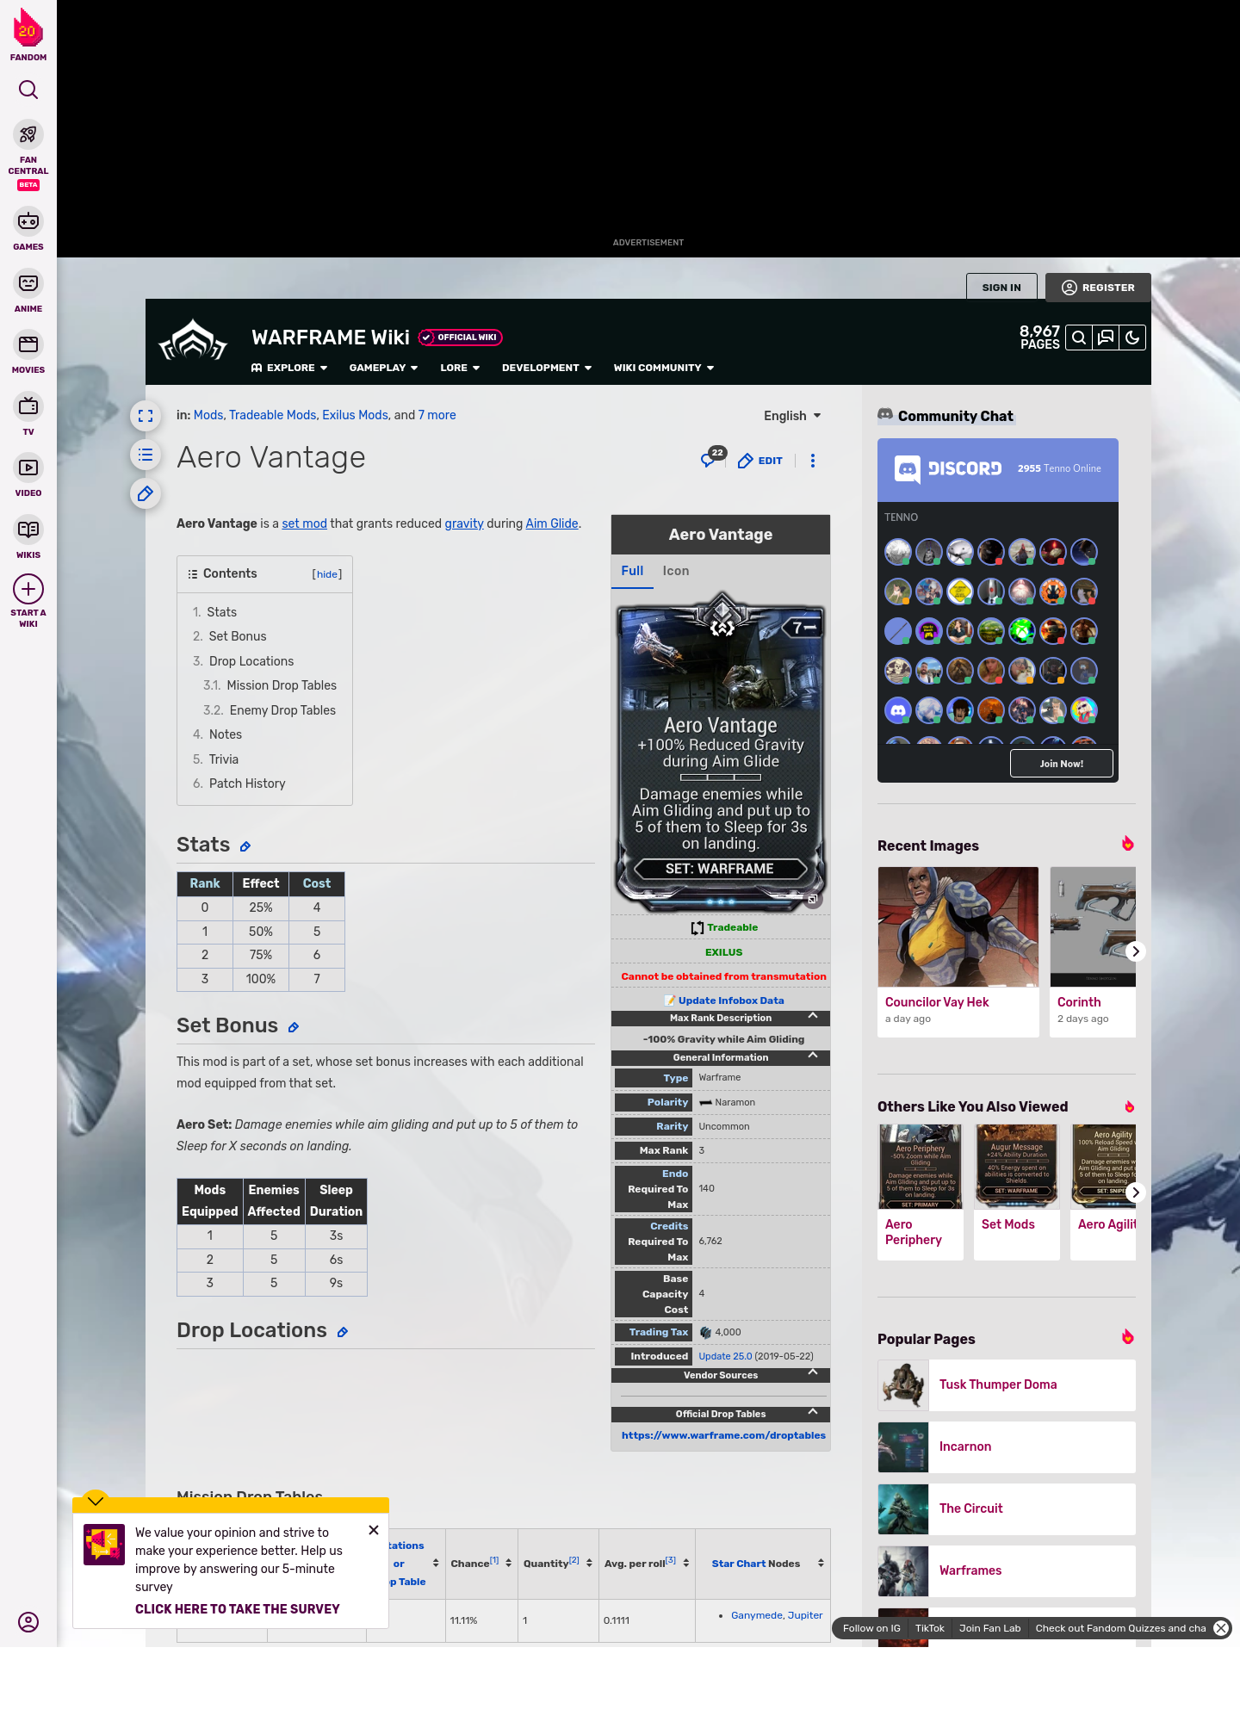Click the Discord Join Now button

point(1062,764)
